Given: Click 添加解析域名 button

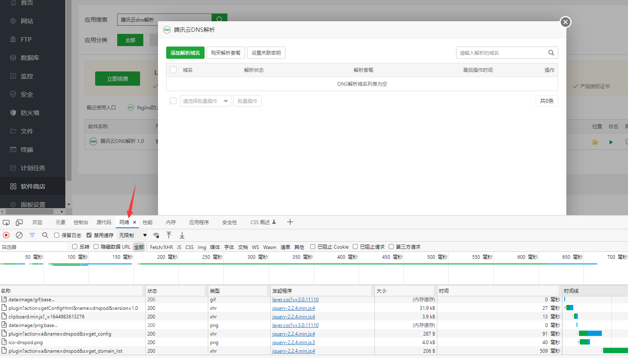Looking at the screenshot, I should click(x=185, y=53).
